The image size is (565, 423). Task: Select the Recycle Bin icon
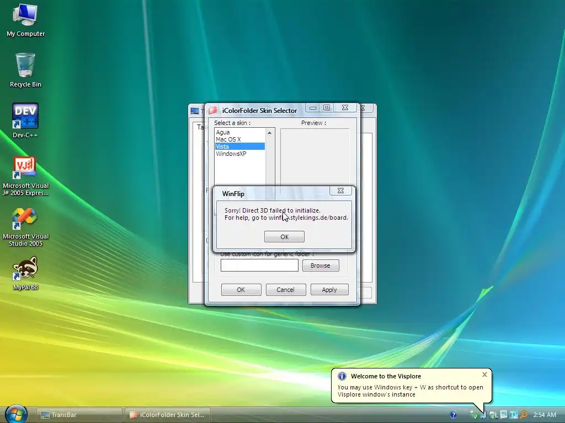tap(25, 70)
